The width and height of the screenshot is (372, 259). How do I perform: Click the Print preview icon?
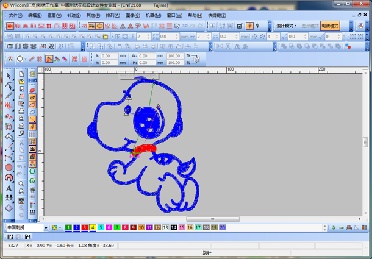click(x=21, y=118)
